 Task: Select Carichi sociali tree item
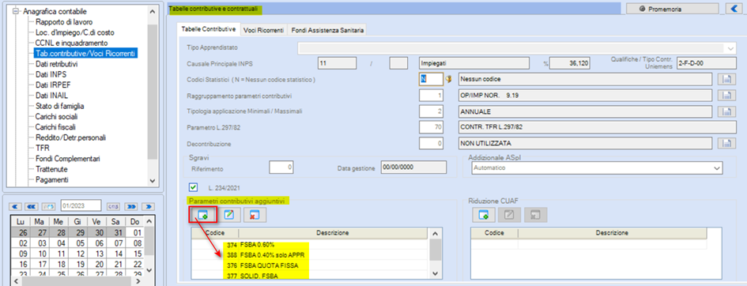point(56,116)
